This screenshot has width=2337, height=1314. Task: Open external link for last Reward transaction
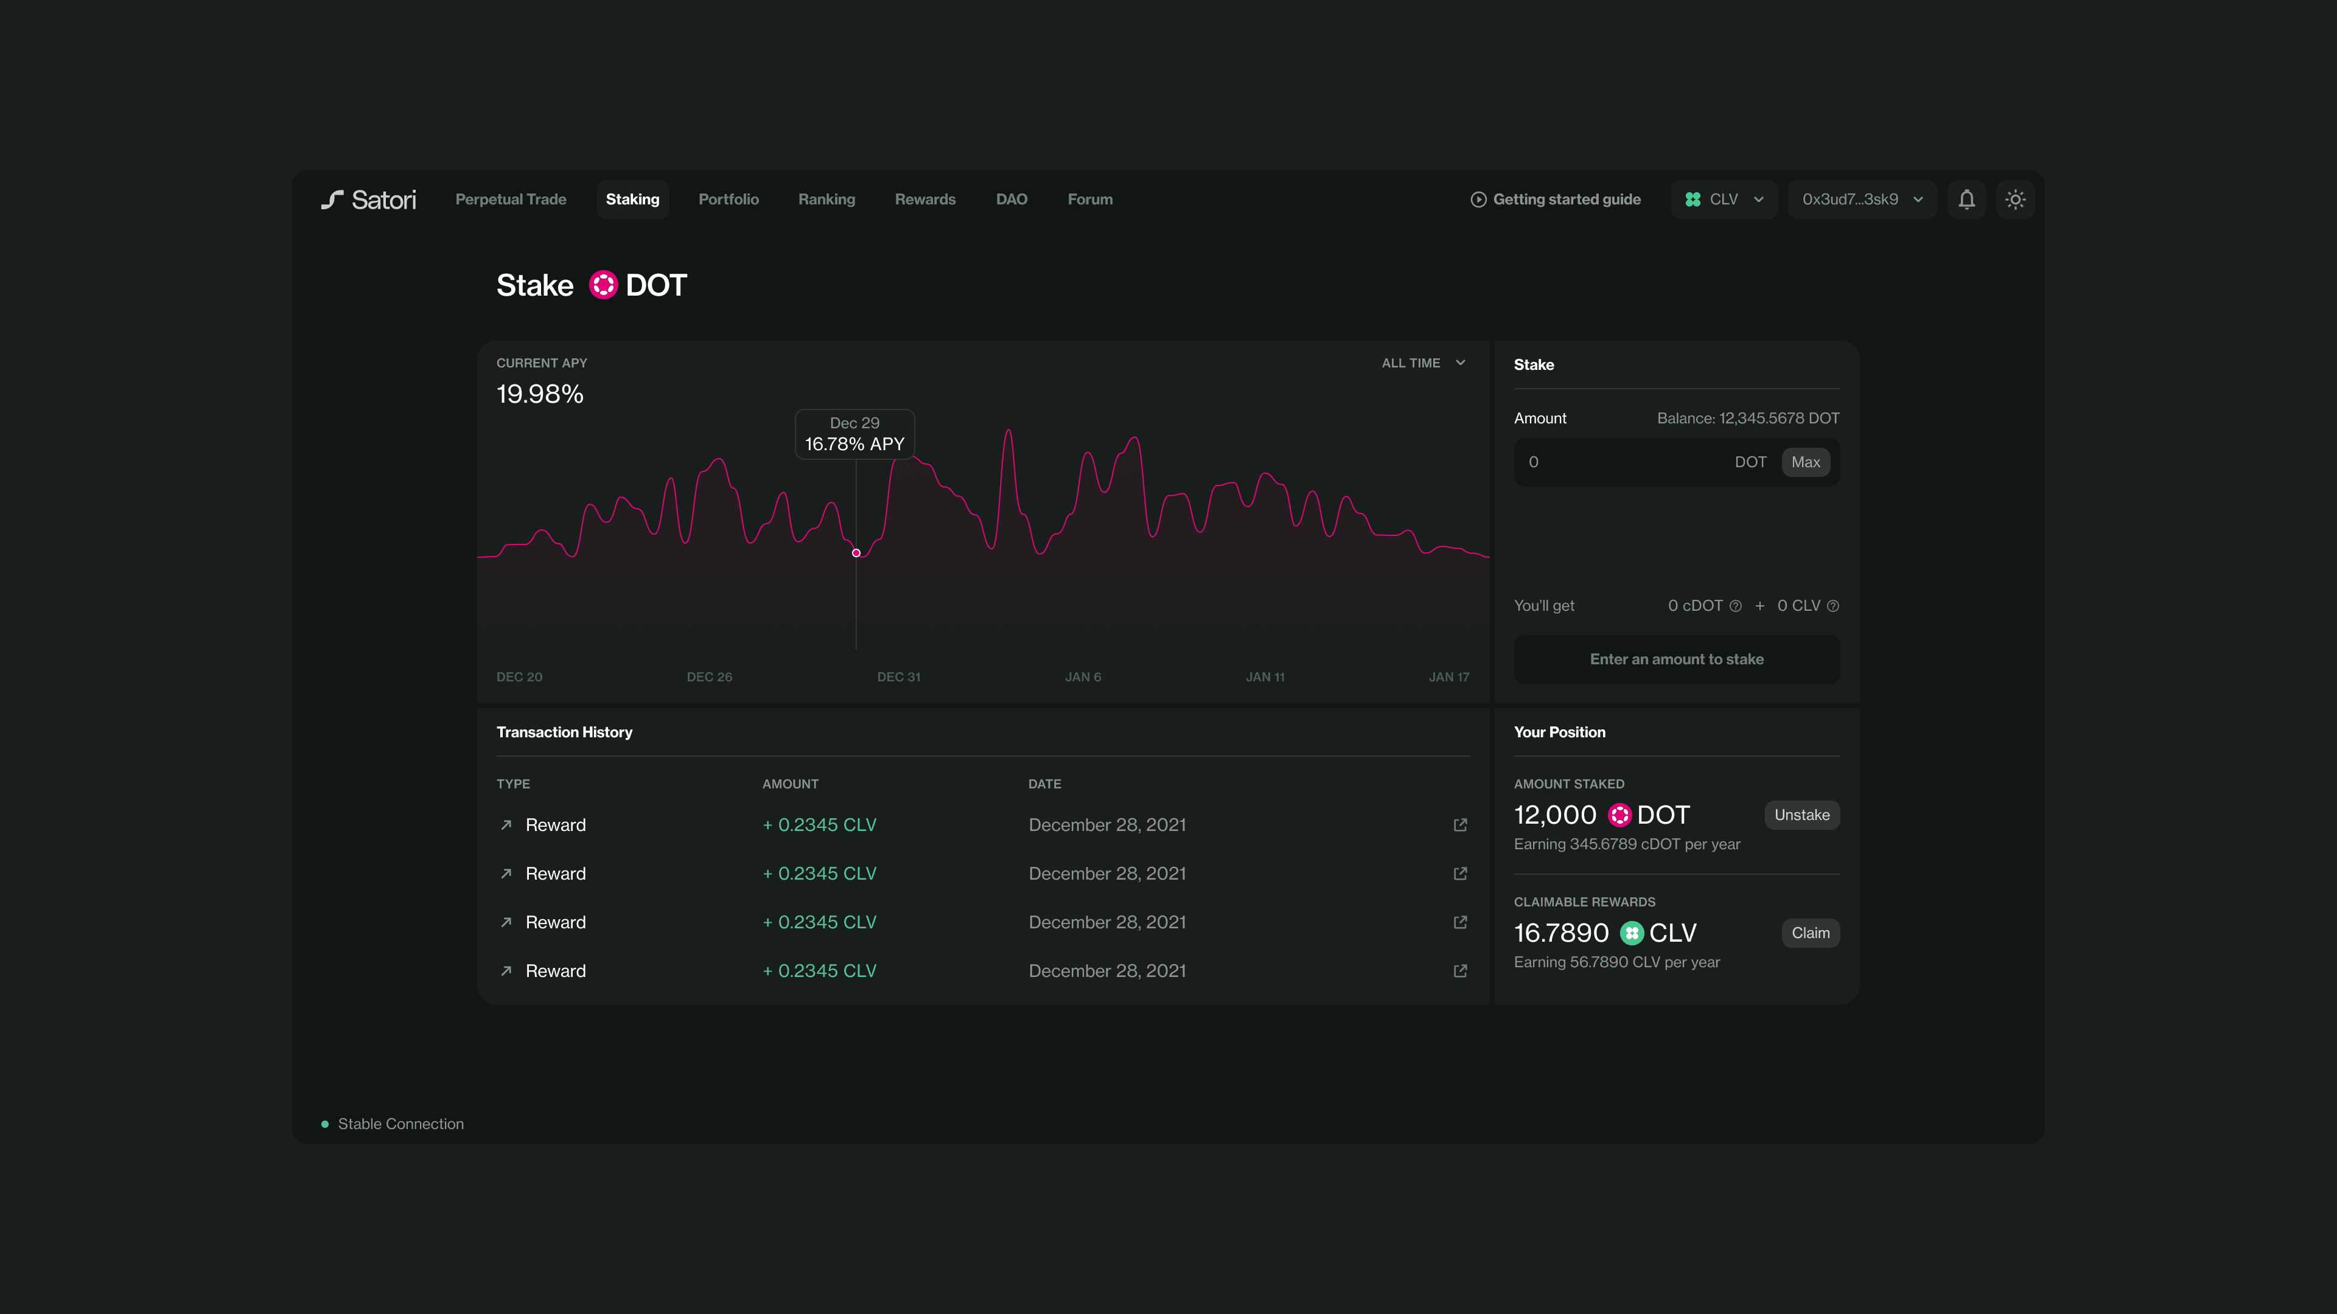(x=1460, y=972)
